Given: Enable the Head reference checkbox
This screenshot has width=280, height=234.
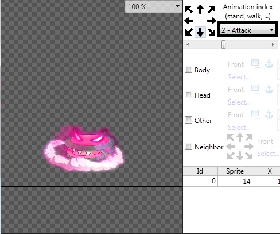Looking at the screenshot, I should [x=188, y=95].
